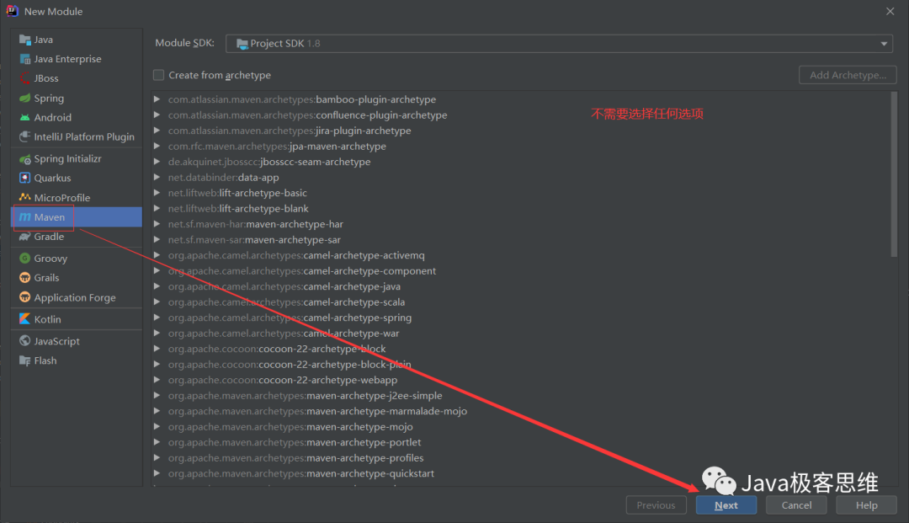Image resolution: width=909 pixels, height=523 pixels.
Task: Select camel-archetype-component archetype
Action: tap(302, 271)
